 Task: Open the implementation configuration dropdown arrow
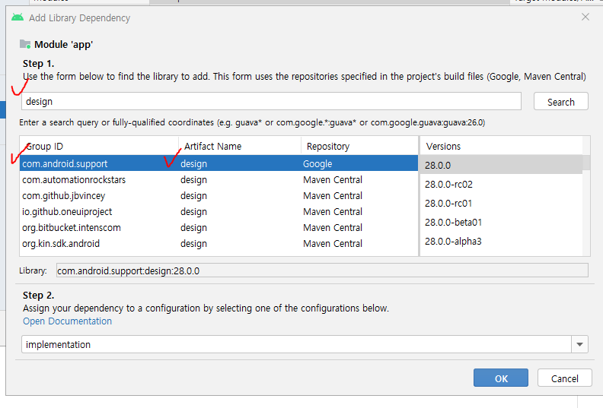tap(580, 344)
